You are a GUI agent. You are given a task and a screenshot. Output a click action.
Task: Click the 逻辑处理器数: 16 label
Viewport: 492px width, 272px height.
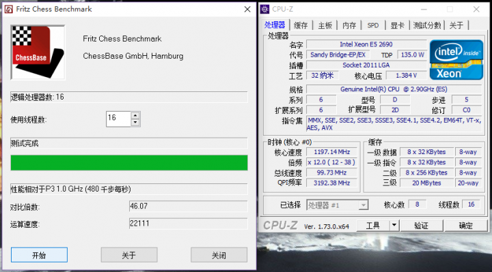click(x=38, y=97)
